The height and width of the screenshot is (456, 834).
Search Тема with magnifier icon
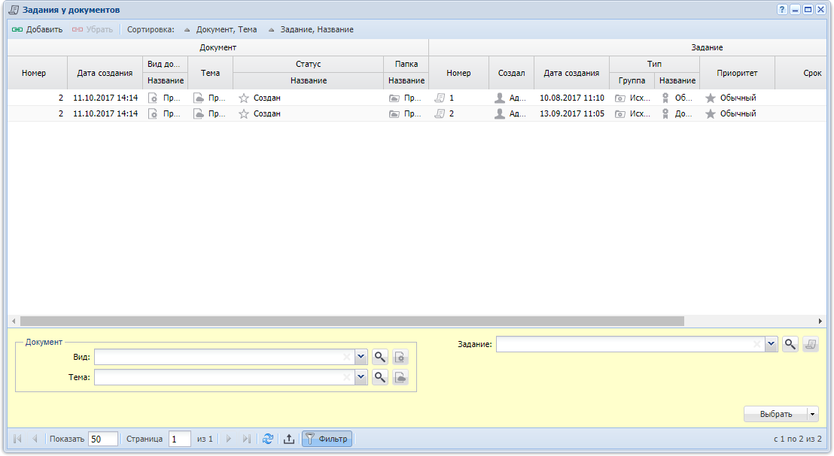pyautogui.click(x=380, y=377)
